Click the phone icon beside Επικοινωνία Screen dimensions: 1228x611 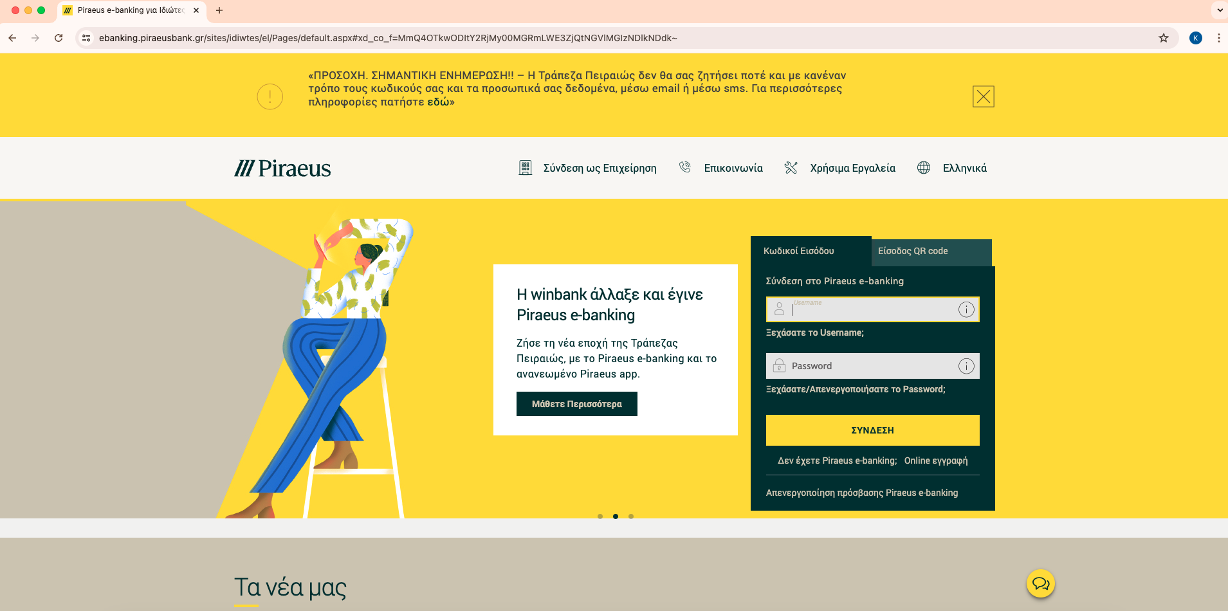(x=685, y=167)
